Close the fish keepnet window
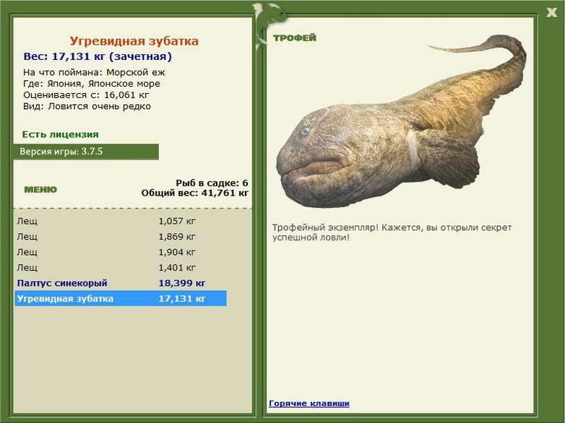This screenshot has width=578, height=423. click(x=551, y=12)
